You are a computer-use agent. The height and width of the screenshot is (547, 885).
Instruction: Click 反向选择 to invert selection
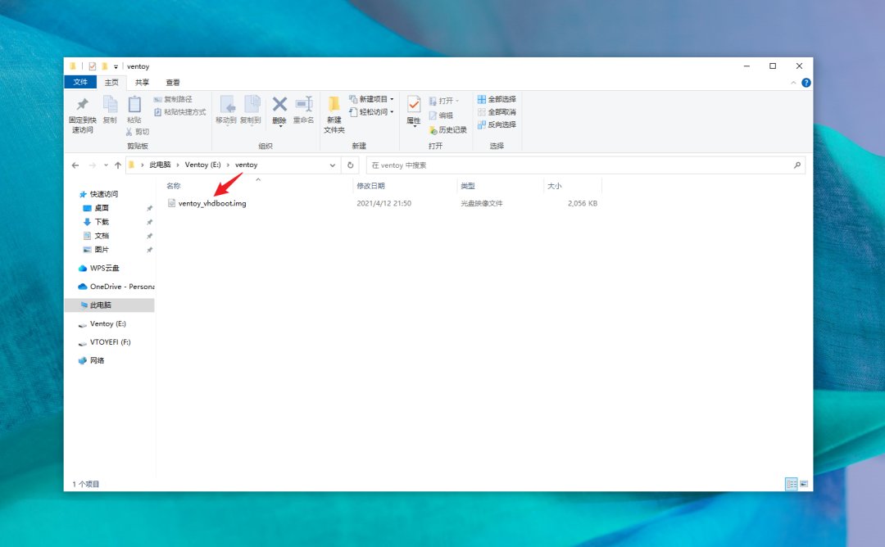tap(497, 124)
